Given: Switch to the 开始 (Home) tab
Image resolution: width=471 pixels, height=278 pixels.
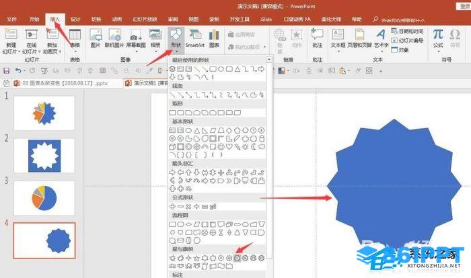Looking at the screenshot, I should tap(34, 19).
